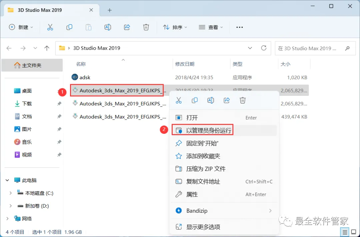Select 打开 in the context menu
Screen dimensions: 360x237
[x=224, y=118]
